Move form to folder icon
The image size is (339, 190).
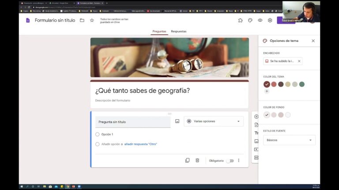pos(82,20)
